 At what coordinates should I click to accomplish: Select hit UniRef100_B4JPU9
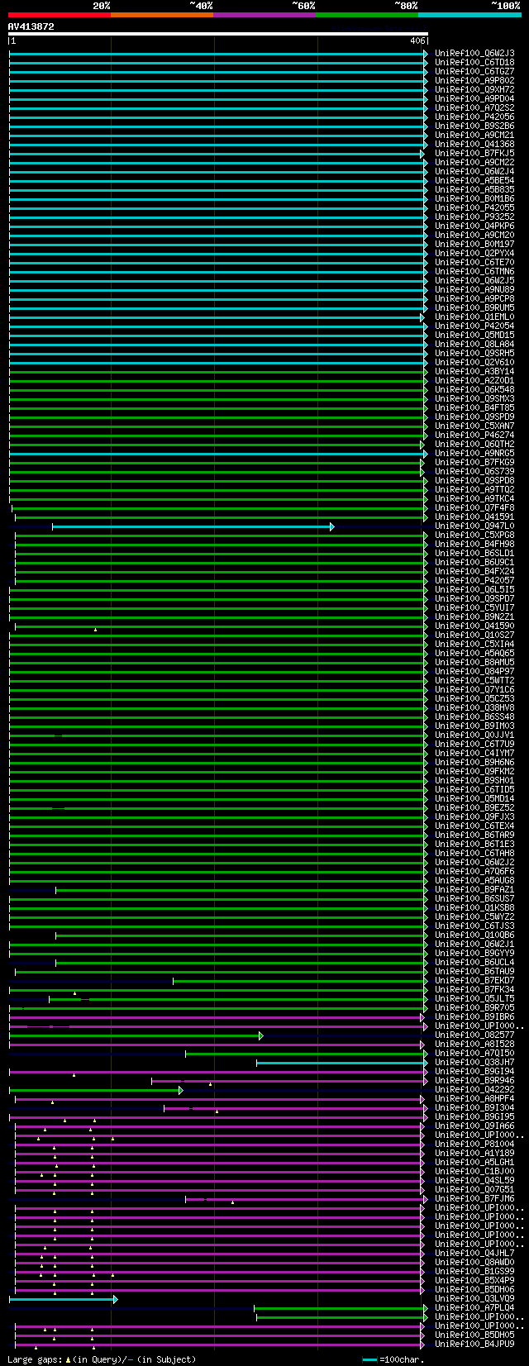click(474, 1344)
